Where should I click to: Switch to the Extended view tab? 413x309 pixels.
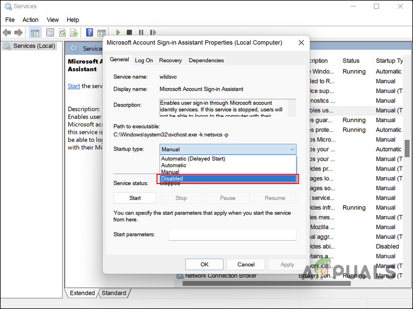[82, 293]
